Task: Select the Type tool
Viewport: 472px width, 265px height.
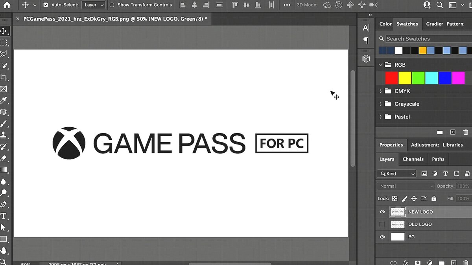Action: [x=4, y=216]
